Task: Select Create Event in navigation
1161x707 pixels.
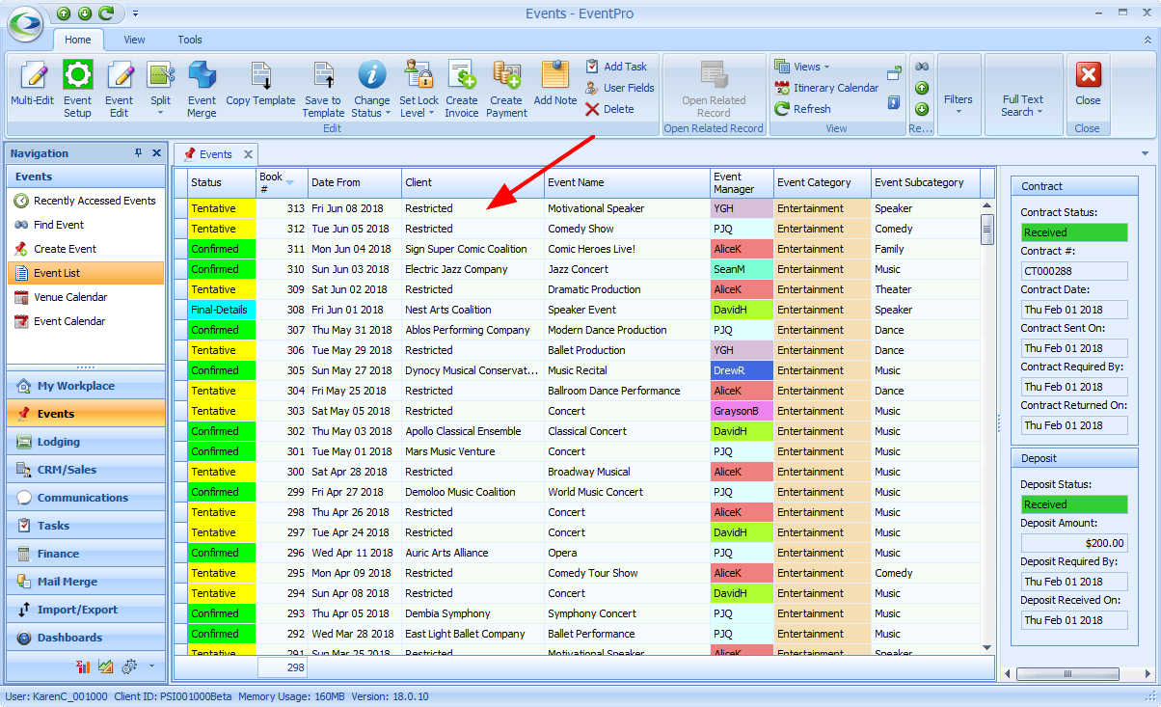Action: [x=85, y=249]
